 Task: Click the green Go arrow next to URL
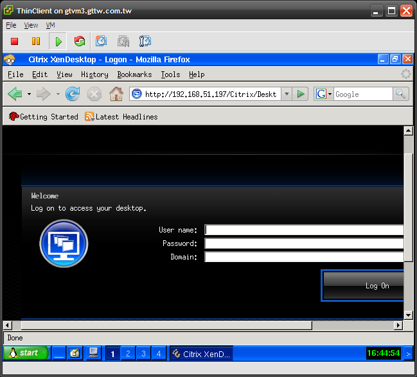click(x=300, y=94)
